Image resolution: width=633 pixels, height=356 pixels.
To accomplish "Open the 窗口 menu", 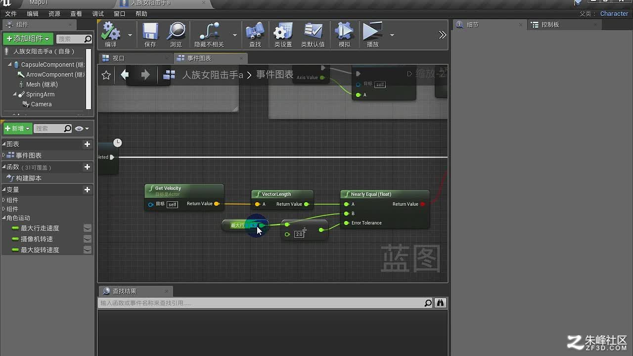I will tap(120, 14).
